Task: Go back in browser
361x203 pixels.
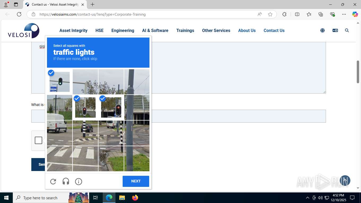Action: (x=7, y=14)
